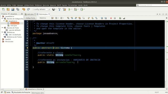Close the Projetos panel tab
Screen dimensions: 168x94
[9, 14]
